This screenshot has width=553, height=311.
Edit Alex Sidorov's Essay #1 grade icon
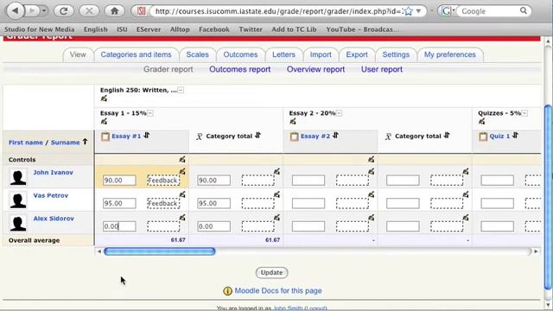pyautogui.click(x=182, y=218)
